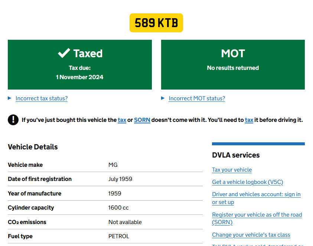
Task: Click the black exclamation warning icon
Action: coord(13,120)
